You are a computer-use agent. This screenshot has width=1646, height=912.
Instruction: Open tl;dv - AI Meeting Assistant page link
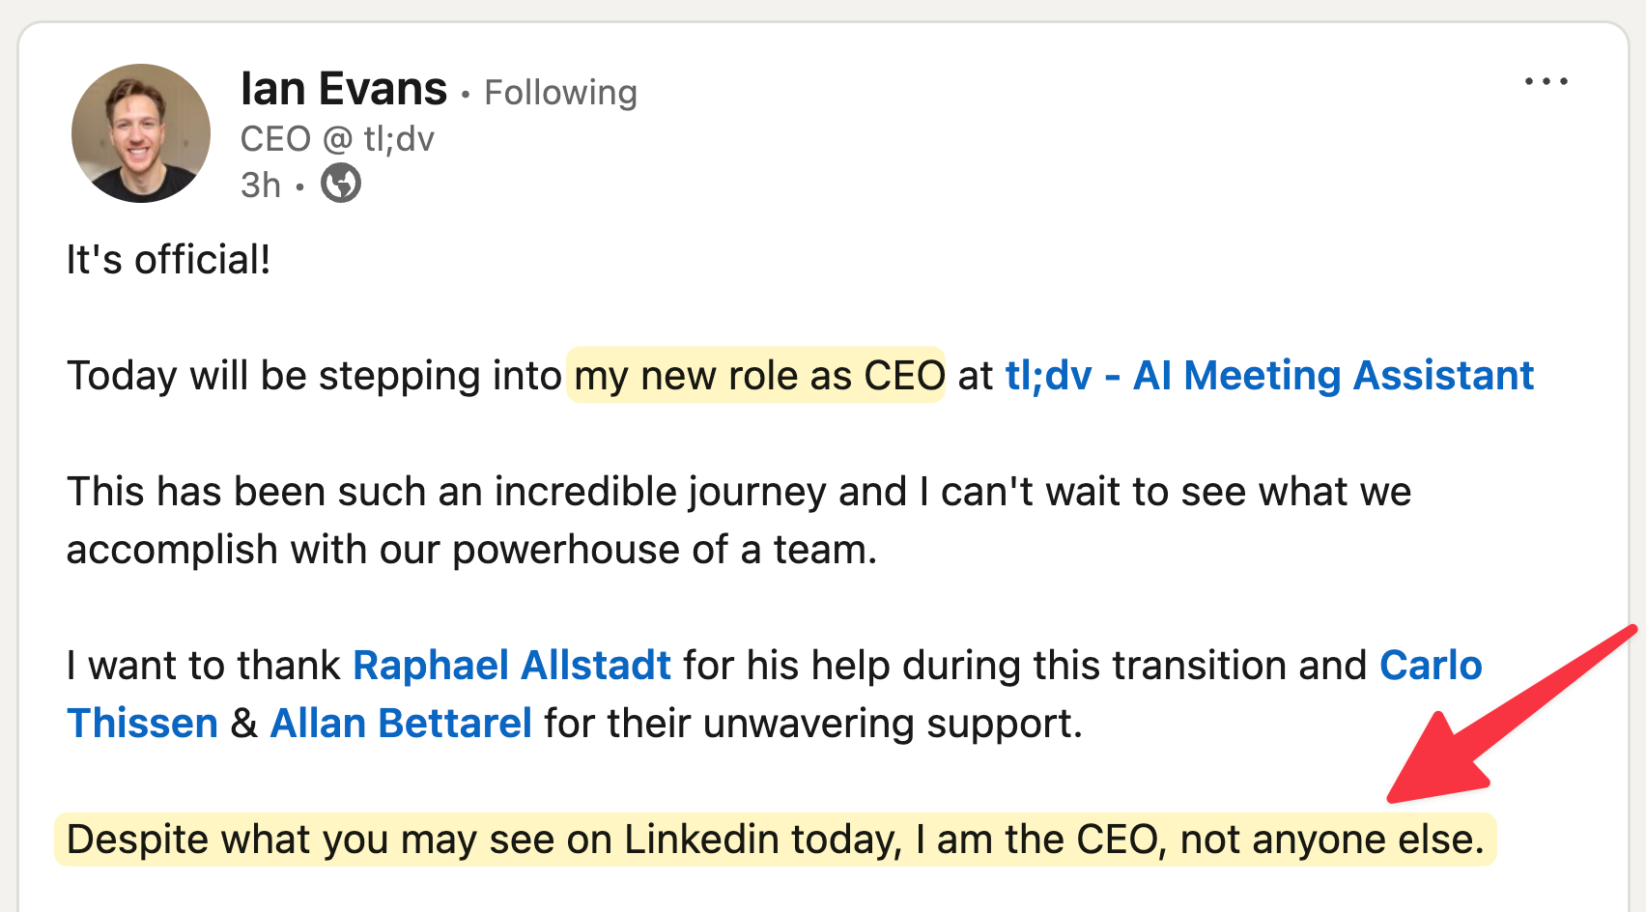pos(1268,376)
